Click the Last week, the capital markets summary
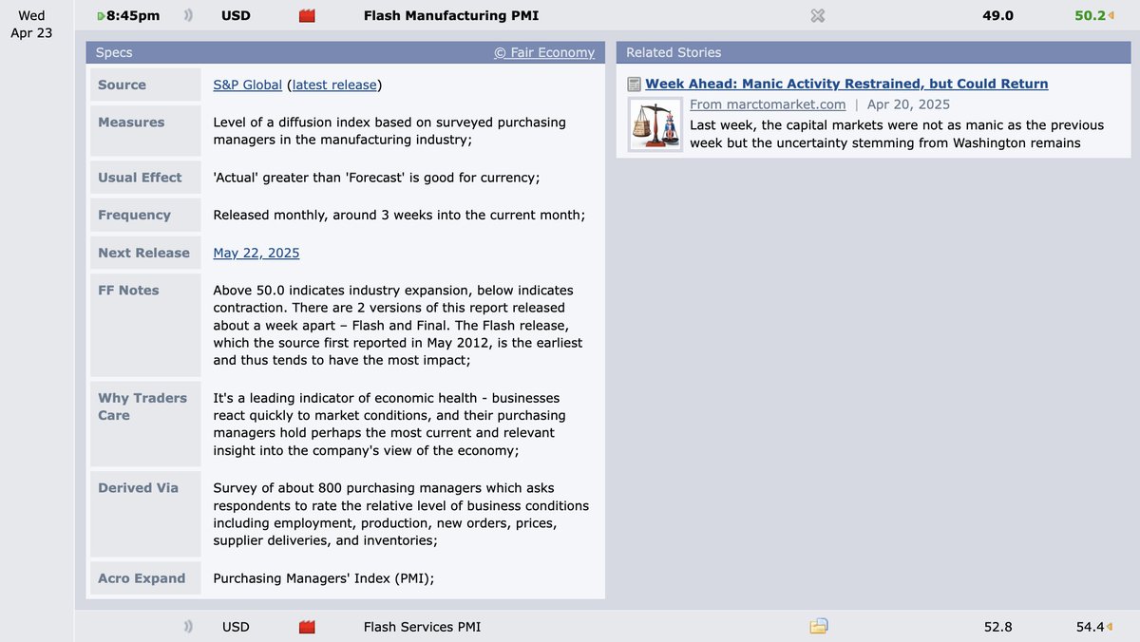 tap(897, 134)
